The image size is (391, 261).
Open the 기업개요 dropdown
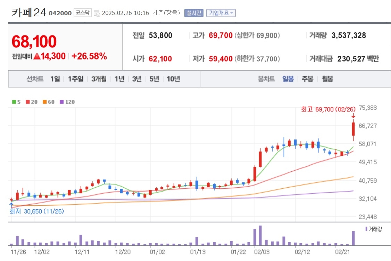(221, 13)
